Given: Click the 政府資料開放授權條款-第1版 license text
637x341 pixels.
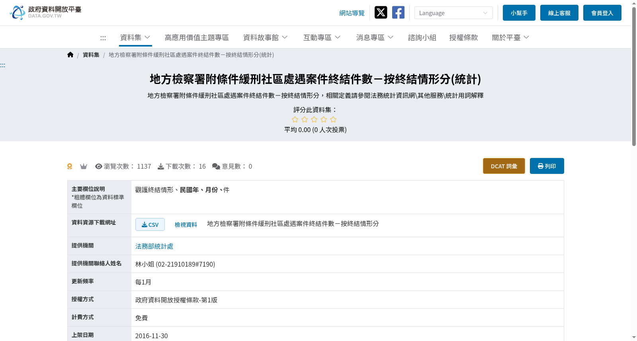Looking at the screenshot, I should pyautogui.click(x=176, y=300).
